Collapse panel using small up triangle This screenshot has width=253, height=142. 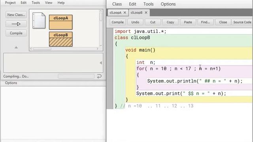pyautogui.click(x=16, y=47)
